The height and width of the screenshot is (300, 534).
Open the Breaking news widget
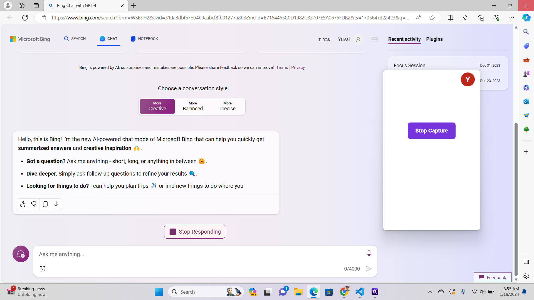(x=26, y=292)
